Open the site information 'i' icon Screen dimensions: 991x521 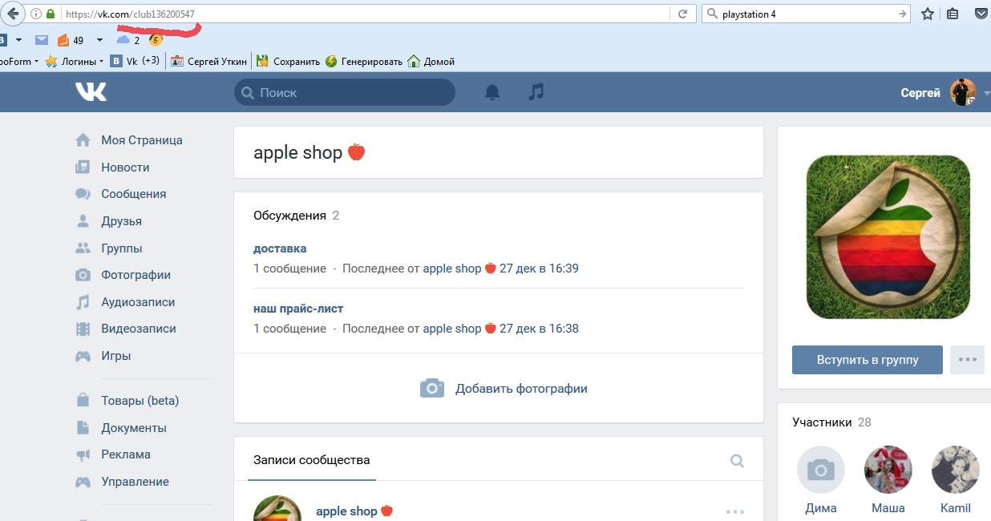[35, 14]
